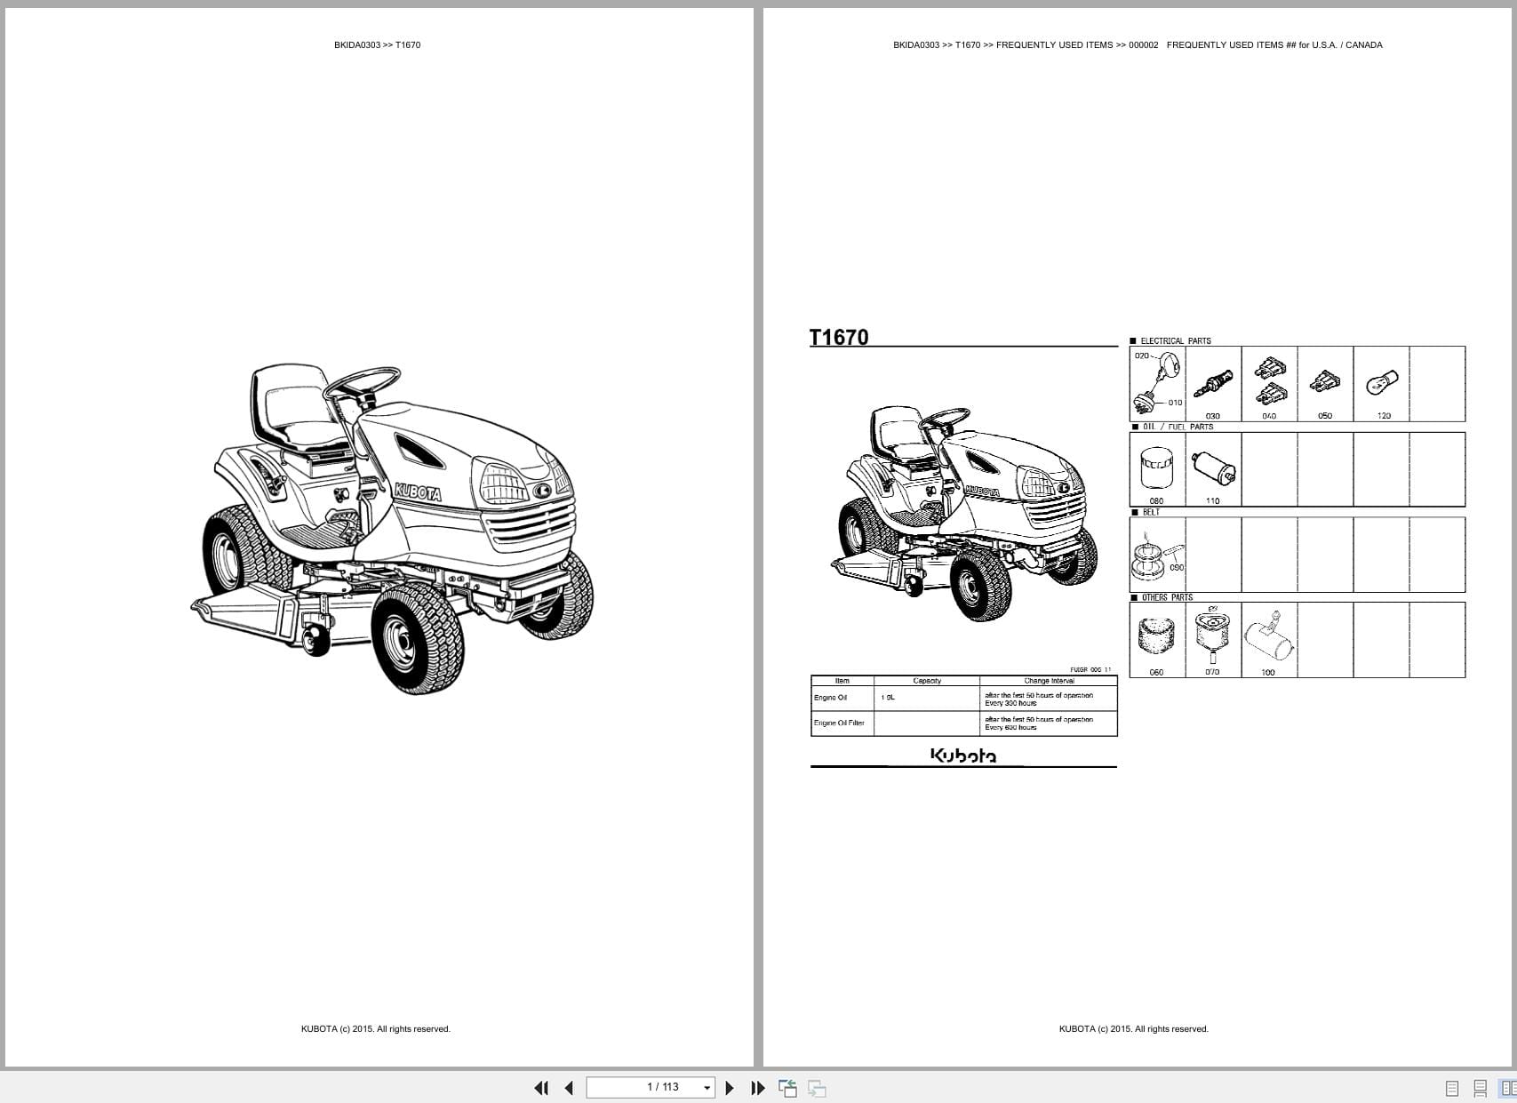1517x1103 pixels.
Task: Click the Engine Oil table cell
Action: [842, 698]
